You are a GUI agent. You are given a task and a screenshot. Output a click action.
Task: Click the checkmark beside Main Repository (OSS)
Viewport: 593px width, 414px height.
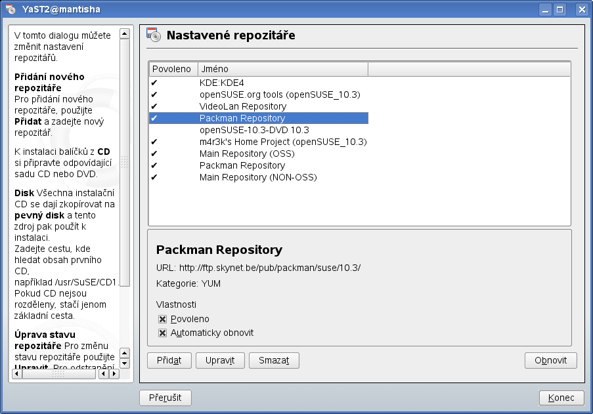[x=154, y=154]
